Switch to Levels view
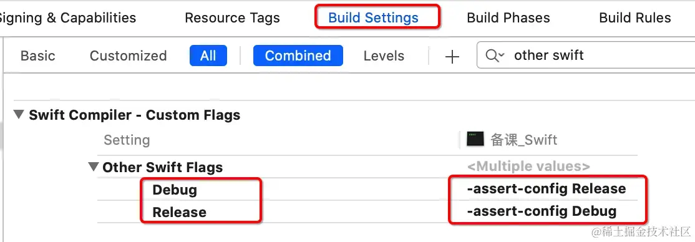 click(384, 56)
